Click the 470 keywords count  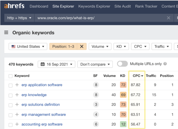[21, 64]
